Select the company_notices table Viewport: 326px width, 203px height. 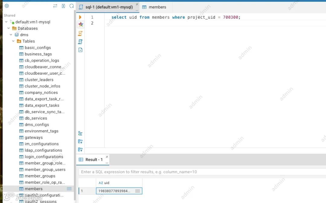pos(41,93)
